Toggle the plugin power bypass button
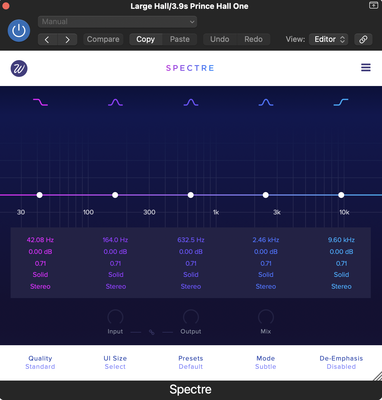The width and height of the screenshot is (382, 400). pos(19,31)
